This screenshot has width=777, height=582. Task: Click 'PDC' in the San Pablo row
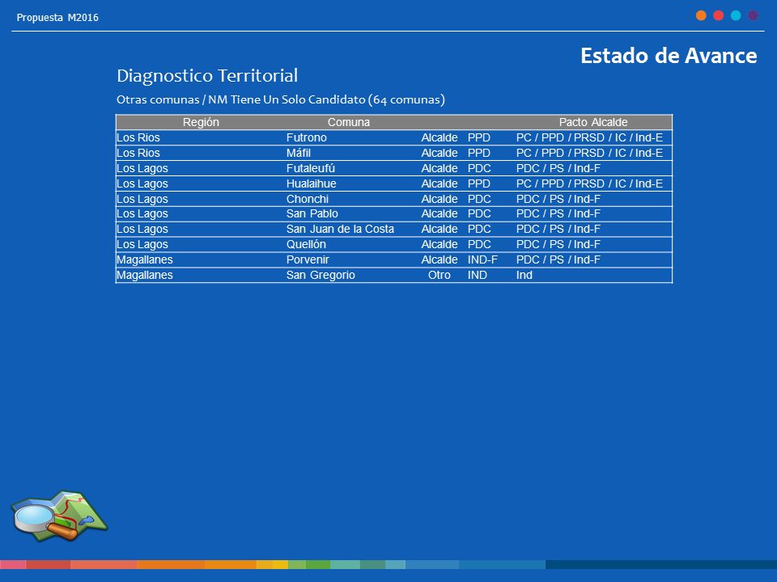pyautogui.click(x=479, y=213)
